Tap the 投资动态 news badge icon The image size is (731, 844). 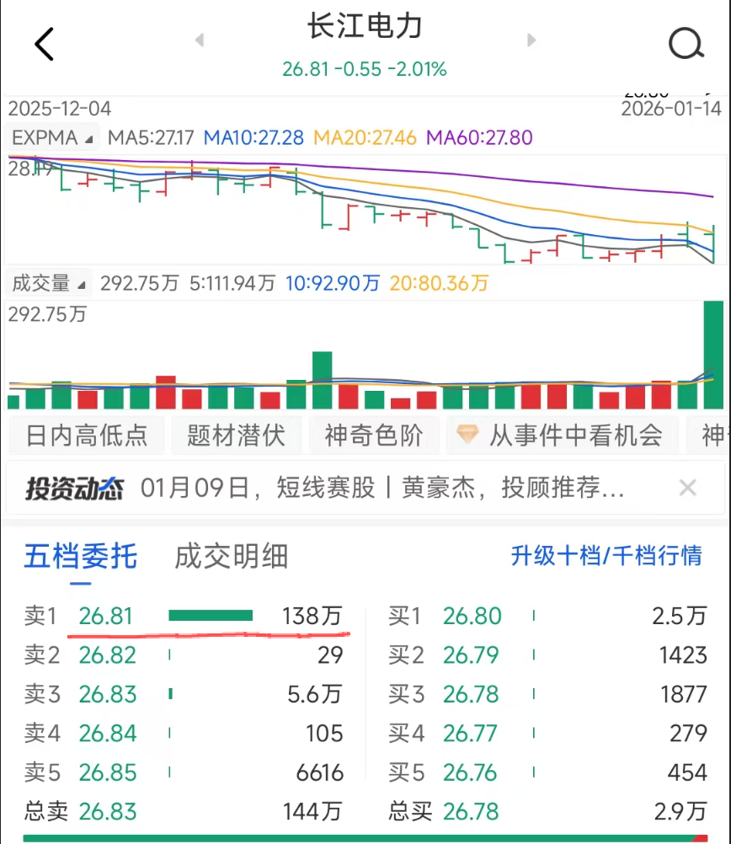pyautogui.click(x=74, y=488)
